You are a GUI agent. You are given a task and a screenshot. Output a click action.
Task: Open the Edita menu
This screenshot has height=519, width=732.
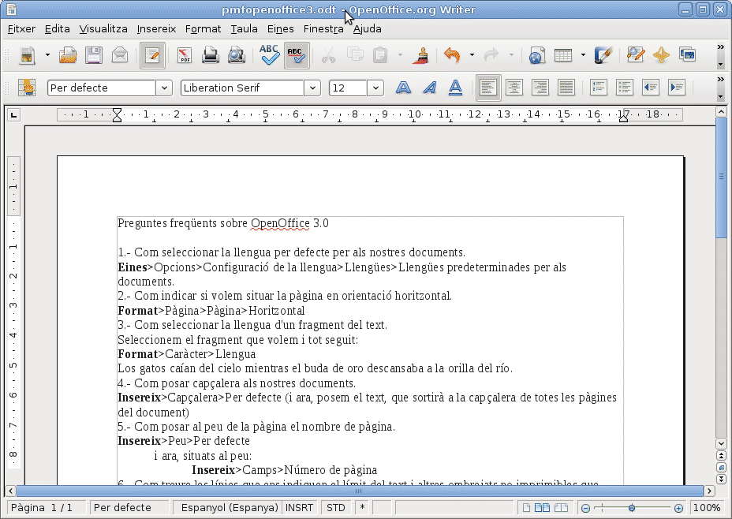click(x=58, y=29)
